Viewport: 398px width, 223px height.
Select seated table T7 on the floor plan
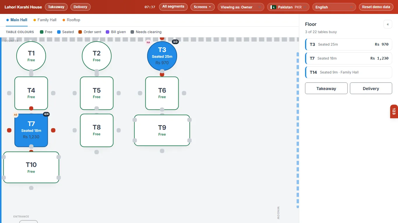[x=31, y=130]
